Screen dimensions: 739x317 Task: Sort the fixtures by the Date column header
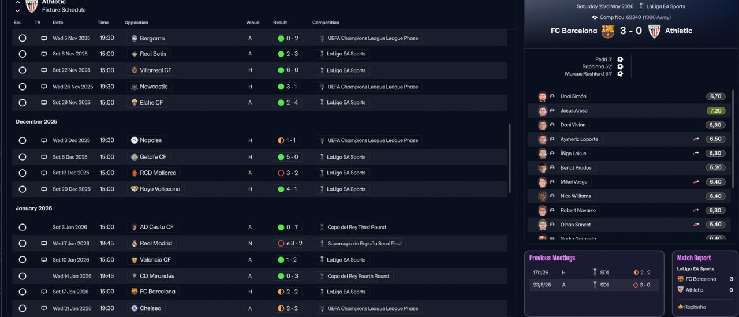[58, 23]
